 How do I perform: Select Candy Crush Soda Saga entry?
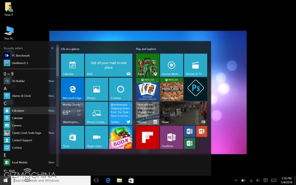[26, 133]
